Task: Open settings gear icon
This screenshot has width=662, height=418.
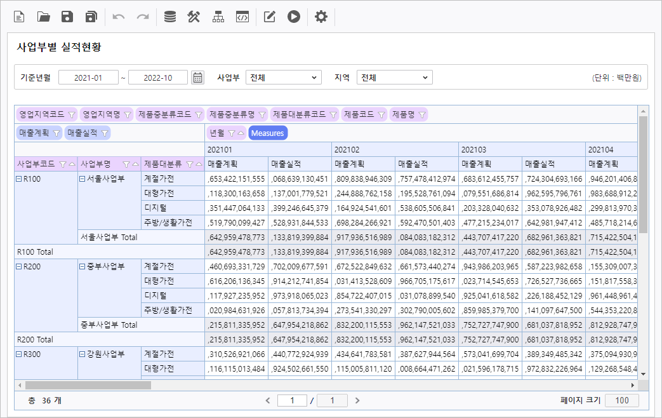Action: pos(321,17)
